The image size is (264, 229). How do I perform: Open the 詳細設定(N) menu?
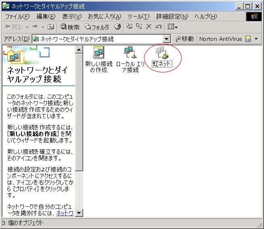click(172, 17)
